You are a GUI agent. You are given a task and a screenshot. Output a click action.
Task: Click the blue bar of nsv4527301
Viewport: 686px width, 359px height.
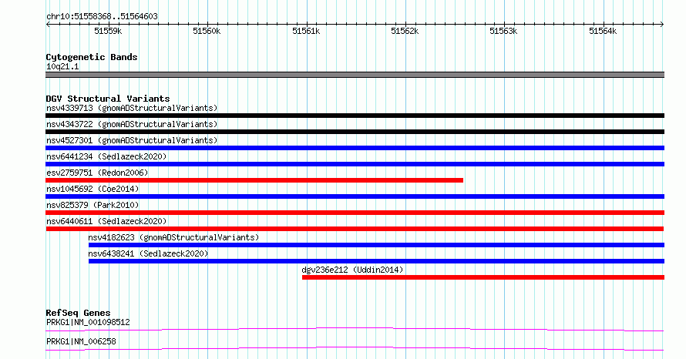tap(355, 148)
